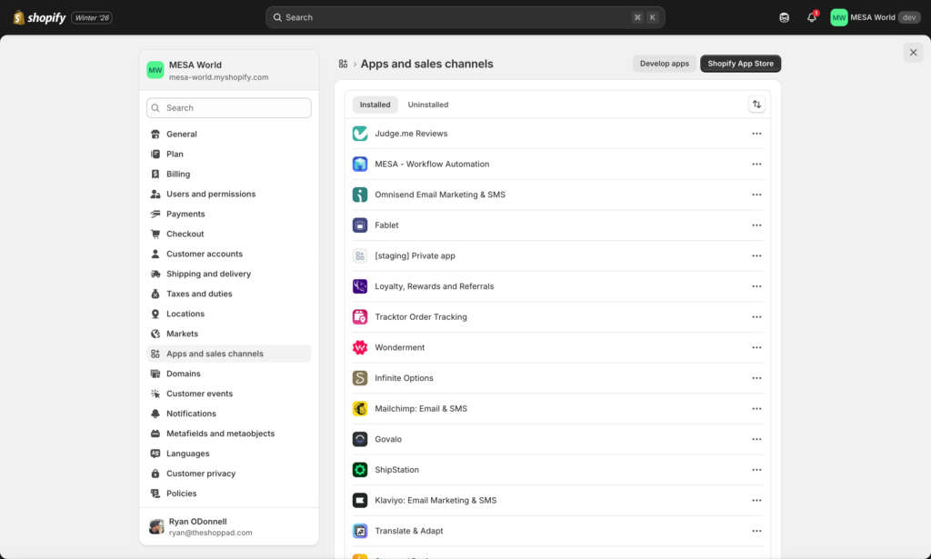Viewport: 931px width, 559px height.
Task: Click the Translate & Adapt icon
Action: (x=360, y=531)
